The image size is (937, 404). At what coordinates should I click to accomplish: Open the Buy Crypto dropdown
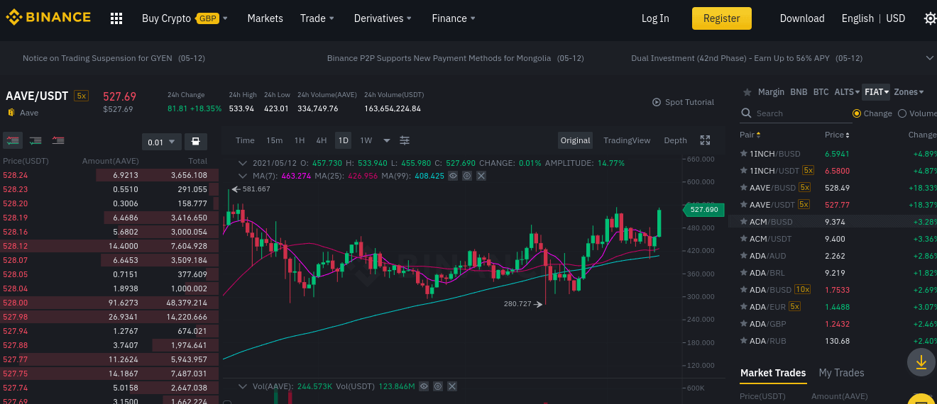click(185, 18)
